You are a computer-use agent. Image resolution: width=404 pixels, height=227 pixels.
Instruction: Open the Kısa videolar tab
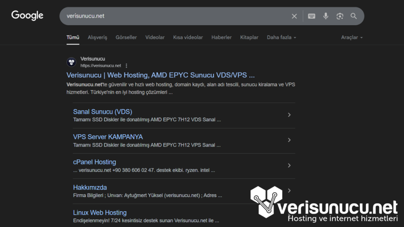[x=188, y=37]
